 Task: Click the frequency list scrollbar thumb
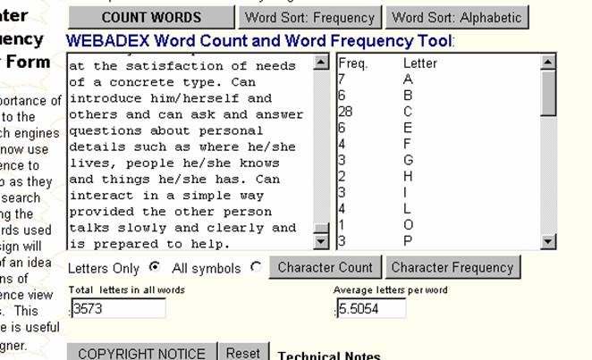[548, 93]
